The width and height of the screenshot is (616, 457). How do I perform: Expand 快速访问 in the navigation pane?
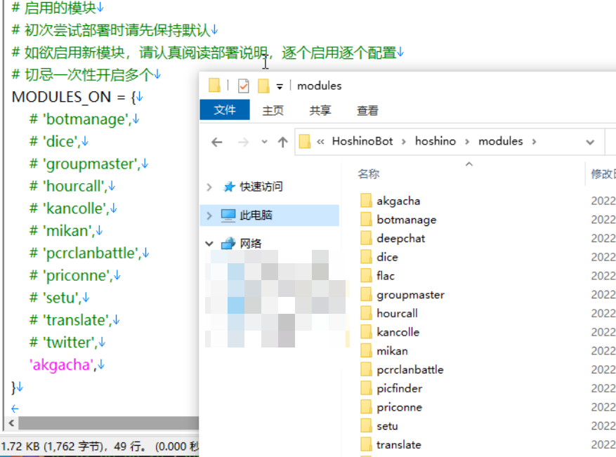pyautogui.click(x=209, y=186)
